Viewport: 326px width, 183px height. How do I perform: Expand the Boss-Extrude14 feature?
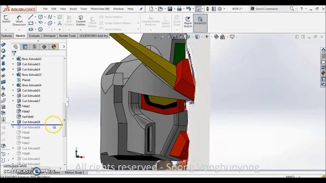pos(13,85)
